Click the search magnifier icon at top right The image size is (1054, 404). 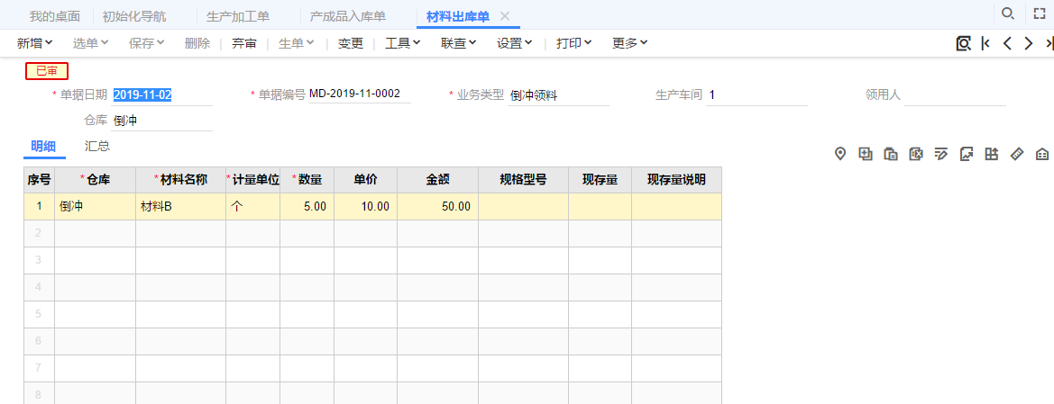(1008, 13)
